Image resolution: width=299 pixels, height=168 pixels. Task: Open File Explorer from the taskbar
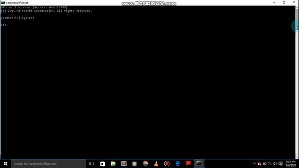click(x=113, y=164)
